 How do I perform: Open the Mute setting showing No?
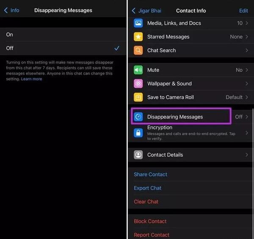point(191,70)
